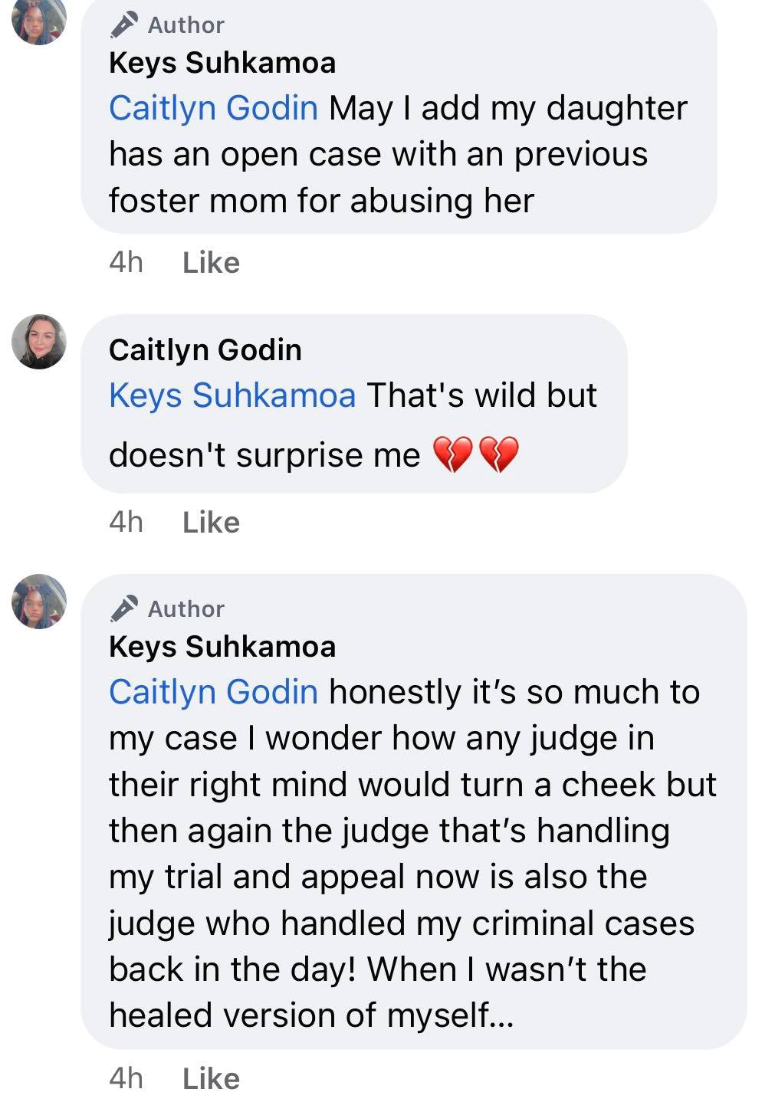The image size is (775, 1102).
Task: Click the Caitlyn Godin mention in the foster mom comment
Action: click(213, 108)
